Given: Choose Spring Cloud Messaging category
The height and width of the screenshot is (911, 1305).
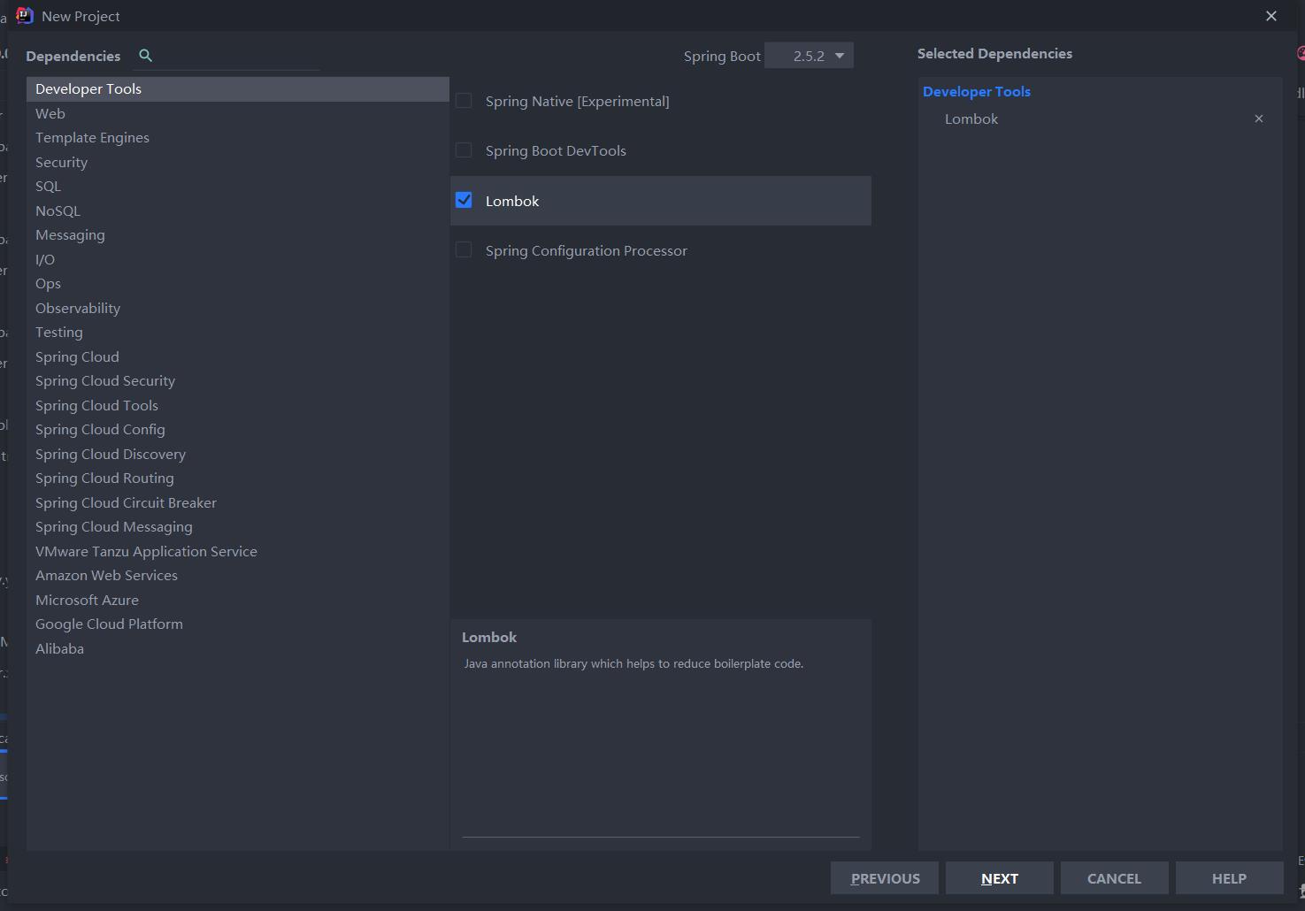Looking at the screenshot, I should (238, 526).
